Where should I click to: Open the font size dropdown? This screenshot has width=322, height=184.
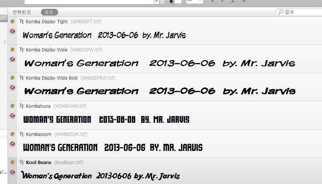(x=194, y=1)
